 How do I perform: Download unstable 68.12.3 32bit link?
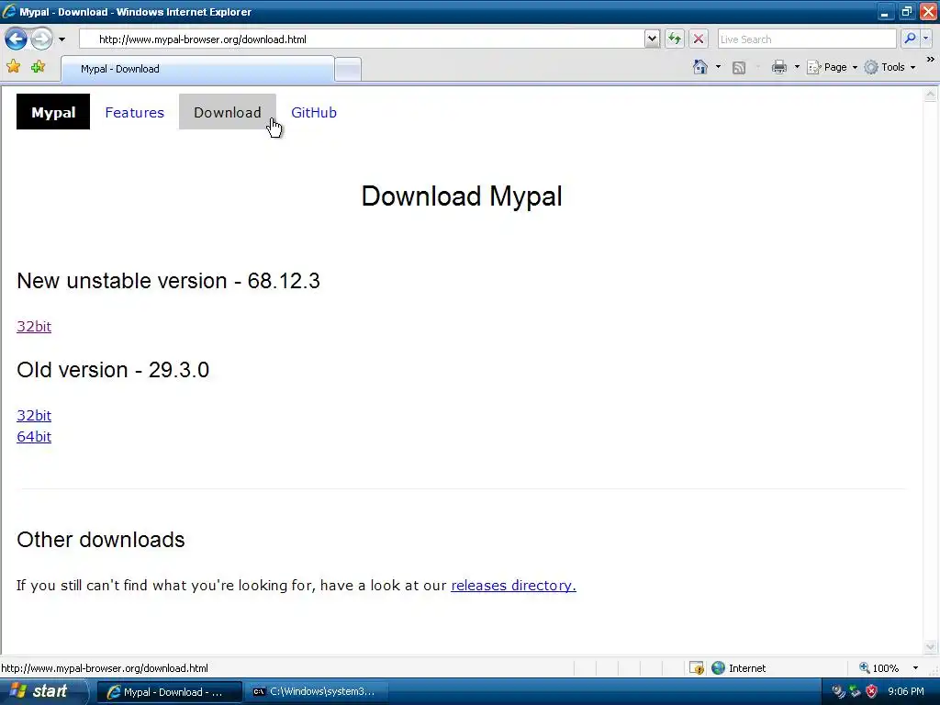click(x=34, y=326)
